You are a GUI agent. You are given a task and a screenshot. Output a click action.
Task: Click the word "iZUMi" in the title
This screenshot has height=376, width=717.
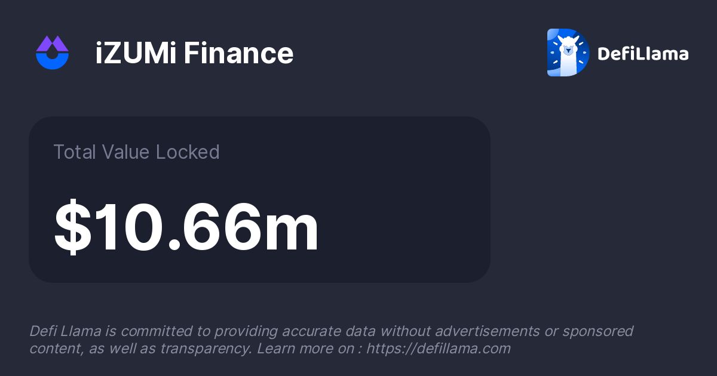(136, 53)
